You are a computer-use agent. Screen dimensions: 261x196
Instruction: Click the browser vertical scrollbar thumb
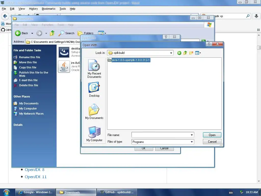[259, 48]
